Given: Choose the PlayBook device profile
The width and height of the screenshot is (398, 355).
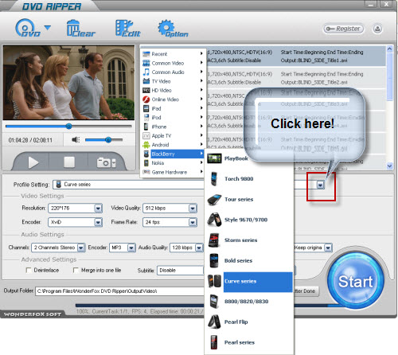Looking at the screenshot, I should [x=249, y=158].
